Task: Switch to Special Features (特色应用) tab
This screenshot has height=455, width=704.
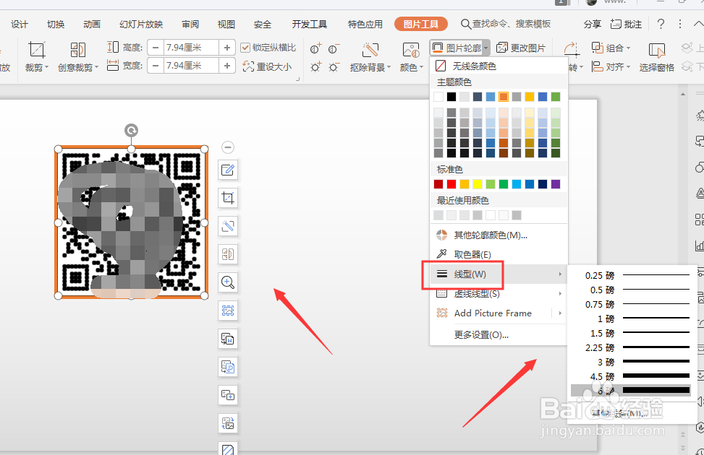Action: [x=365, y=25]
